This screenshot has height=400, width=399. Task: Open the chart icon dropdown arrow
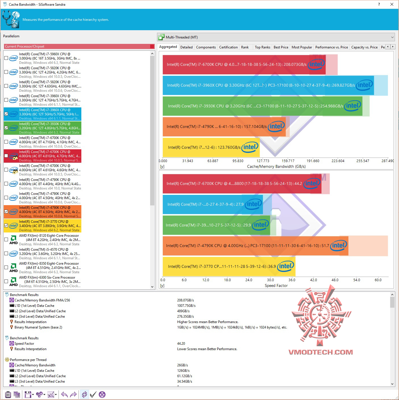(x=56, y=395)
